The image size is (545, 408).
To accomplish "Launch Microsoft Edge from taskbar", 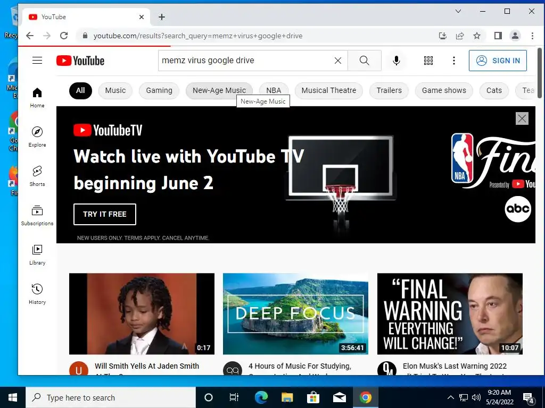I will [261, 397].
